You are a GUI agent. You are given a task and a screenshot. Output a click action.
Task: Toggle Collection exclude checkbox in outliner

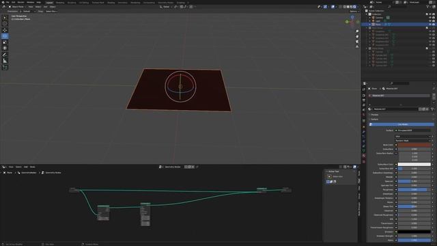coord(427,14)
